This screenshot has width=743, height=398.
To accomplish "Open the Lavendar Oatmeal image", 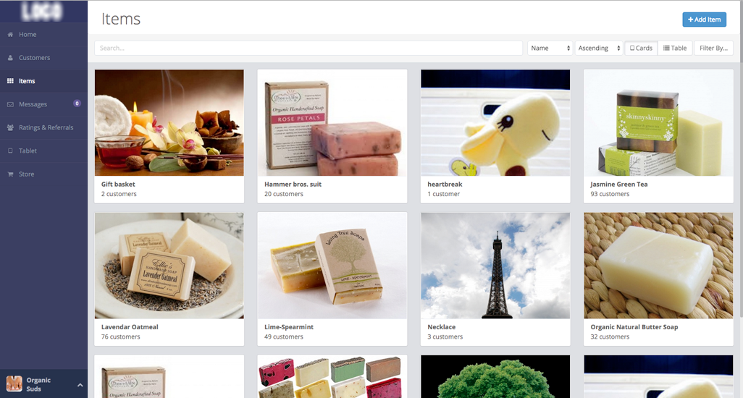I will pos(169,266).
